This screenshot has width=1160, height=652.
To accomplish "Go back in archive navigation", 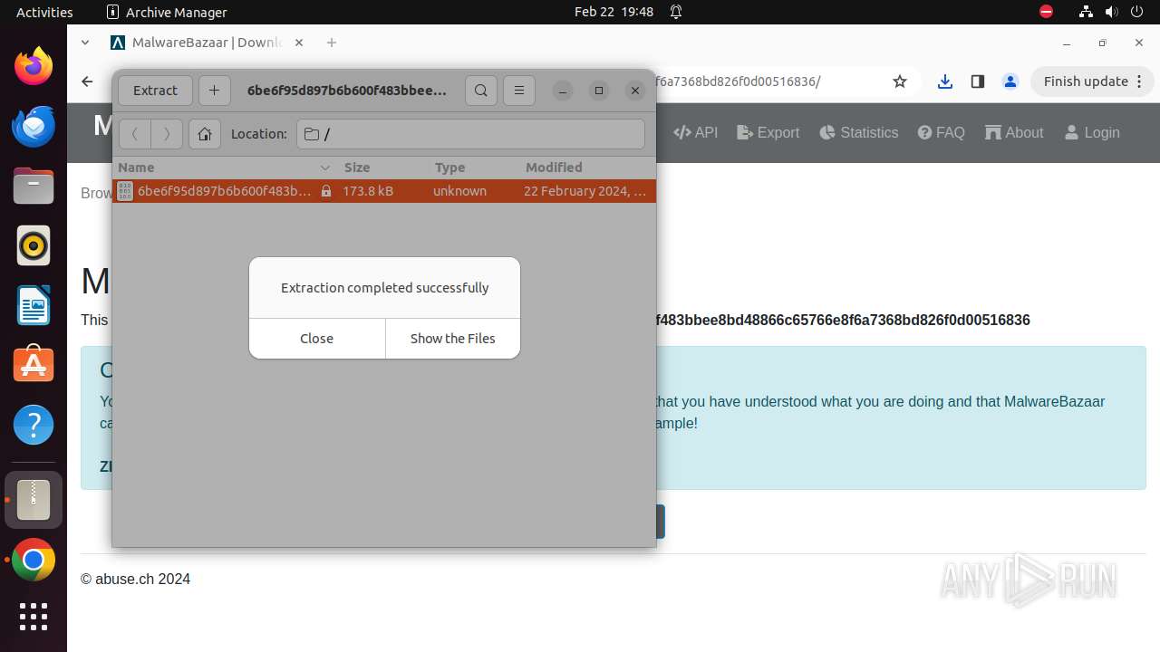I will click(135, 134).
